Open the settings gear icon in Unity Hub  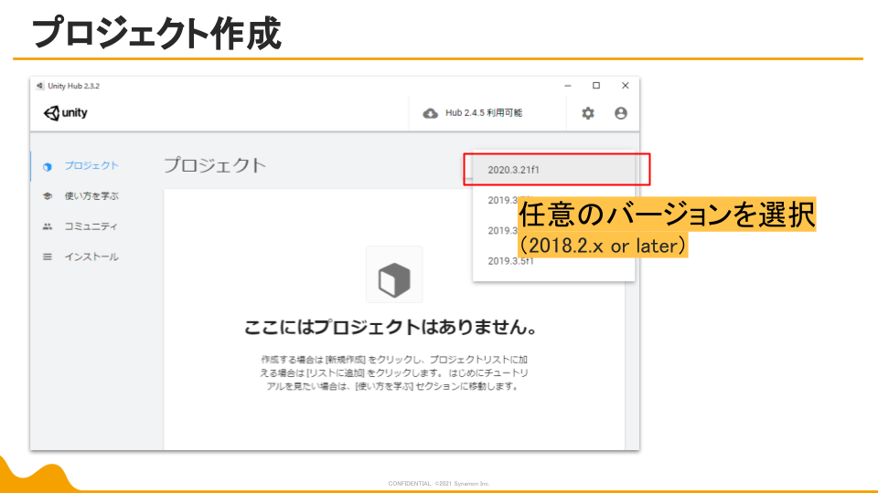pyautogui.click(x=587, y=113)
